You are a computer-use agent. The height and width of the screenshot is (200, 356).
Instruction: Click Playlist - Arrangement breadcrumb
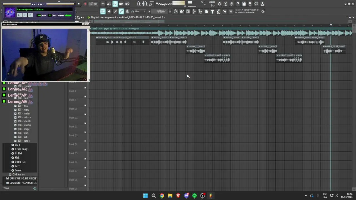103,17
